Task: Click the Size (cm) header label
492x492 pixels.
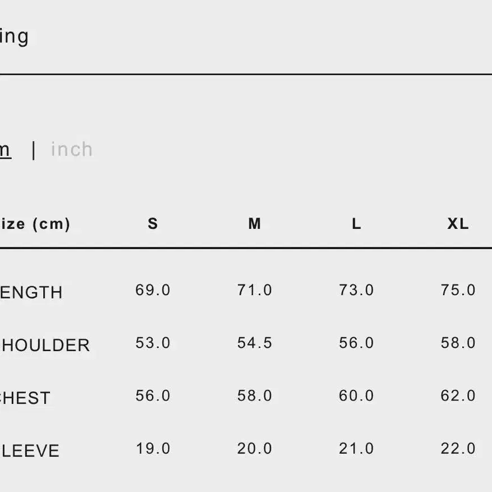Action: pos(35,224)
